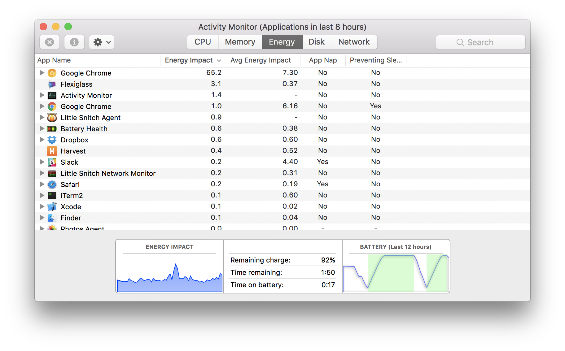
Task: Switch to the Network tab
Action: [x=354, y=42]
